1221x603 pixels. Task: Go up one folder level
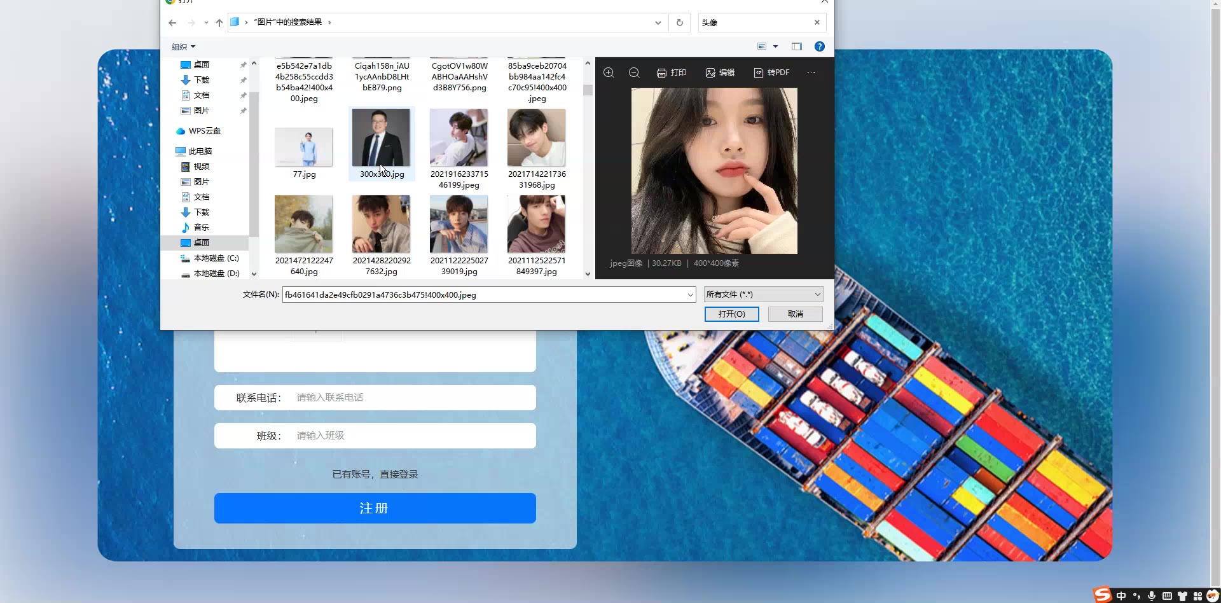(219, 22)
